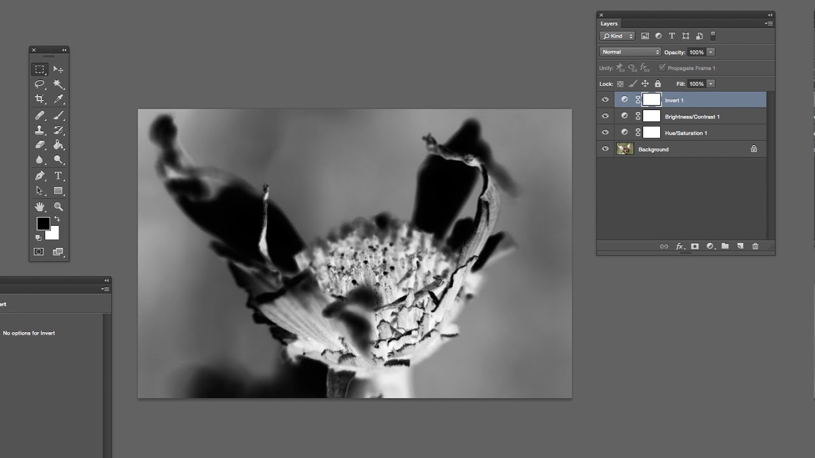The width and height of the screenshot is (815, 458).
Task: Delete the selected layer with trash icon
Action: (755, 246)
